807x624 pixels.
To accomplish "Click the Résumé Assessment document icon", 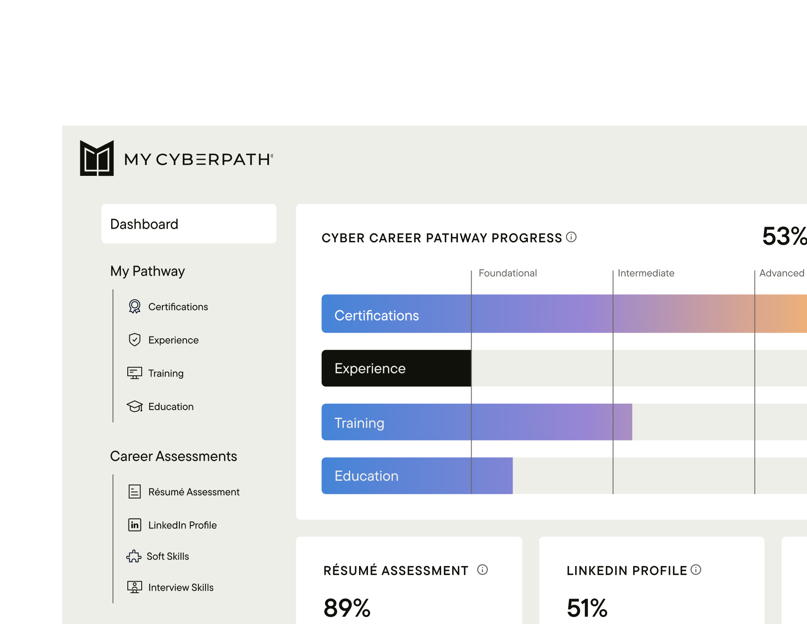I will tap(134, 491).
